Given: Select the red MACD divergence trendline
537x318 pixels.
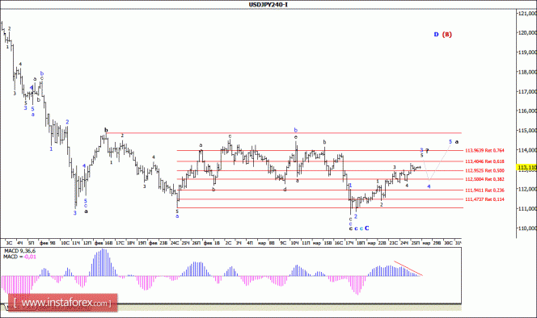Looking at the screenshot, I should pos(408,269).
